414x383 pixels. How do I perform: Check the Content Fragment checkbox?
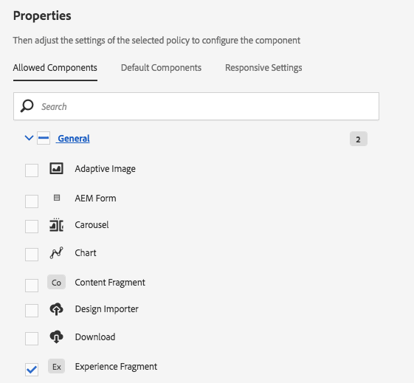(x=32, y=286)
